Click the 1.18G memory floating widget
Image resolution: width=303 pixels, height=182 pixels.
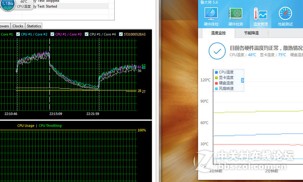pyautogui.click(x=8, y=3)
